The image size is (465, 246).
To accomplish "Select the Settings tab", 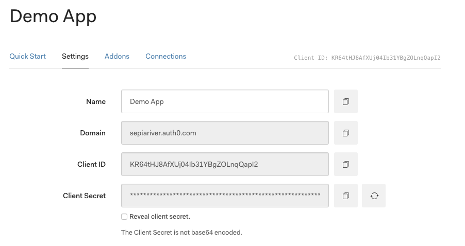I will 75,56.
